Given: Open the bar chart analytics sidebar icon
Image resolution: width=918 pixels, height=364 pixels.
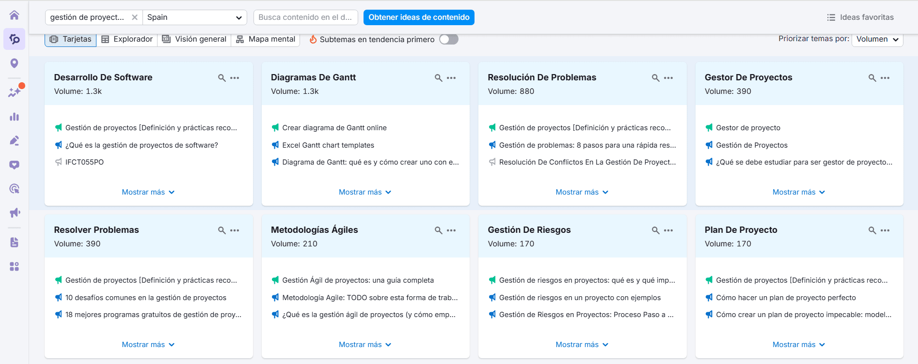Looking at the screenshot, I should click(14, 117).
